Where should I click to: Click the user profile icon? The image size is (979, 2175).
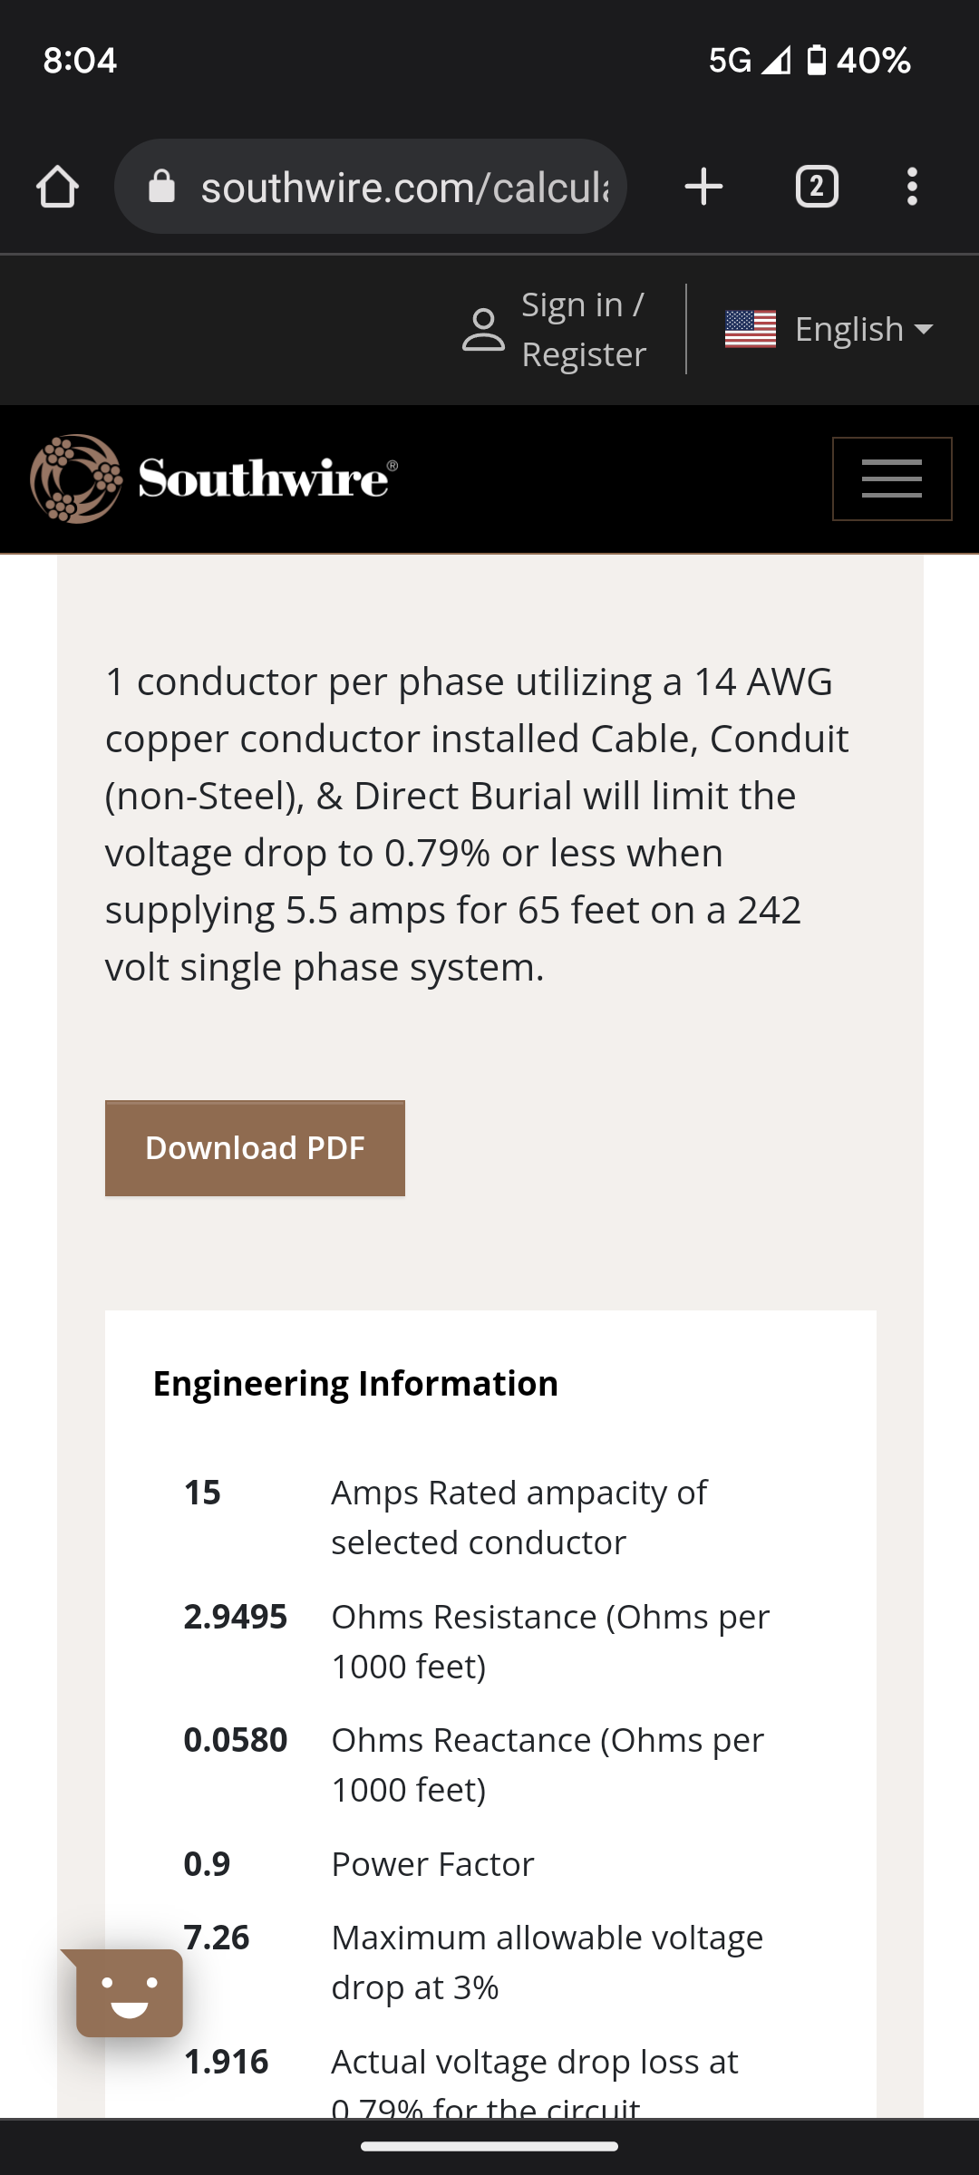click(x=483, y=329)
